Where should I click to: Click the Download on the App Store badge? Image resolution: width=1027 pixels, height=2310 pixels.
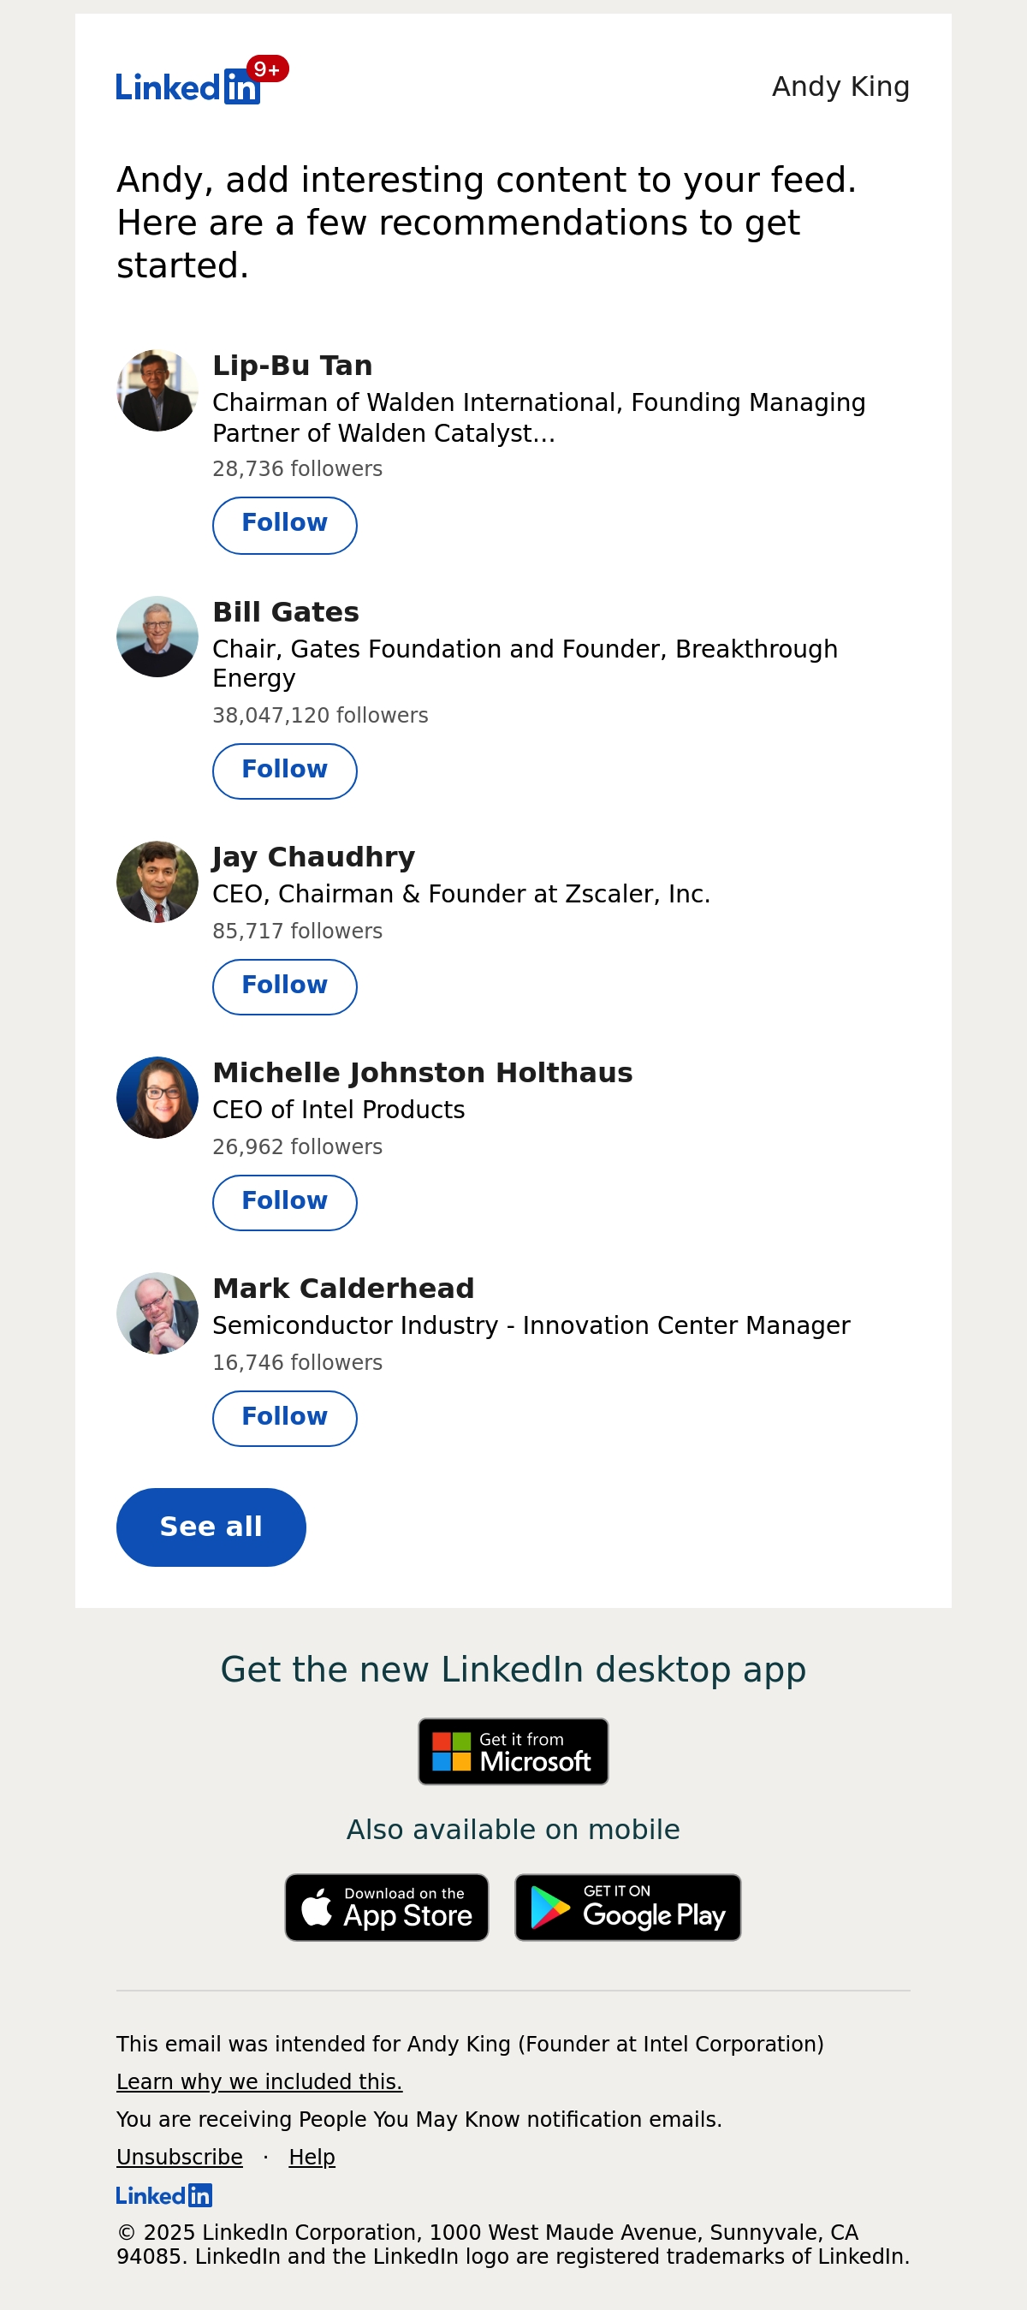point(387,1907)
